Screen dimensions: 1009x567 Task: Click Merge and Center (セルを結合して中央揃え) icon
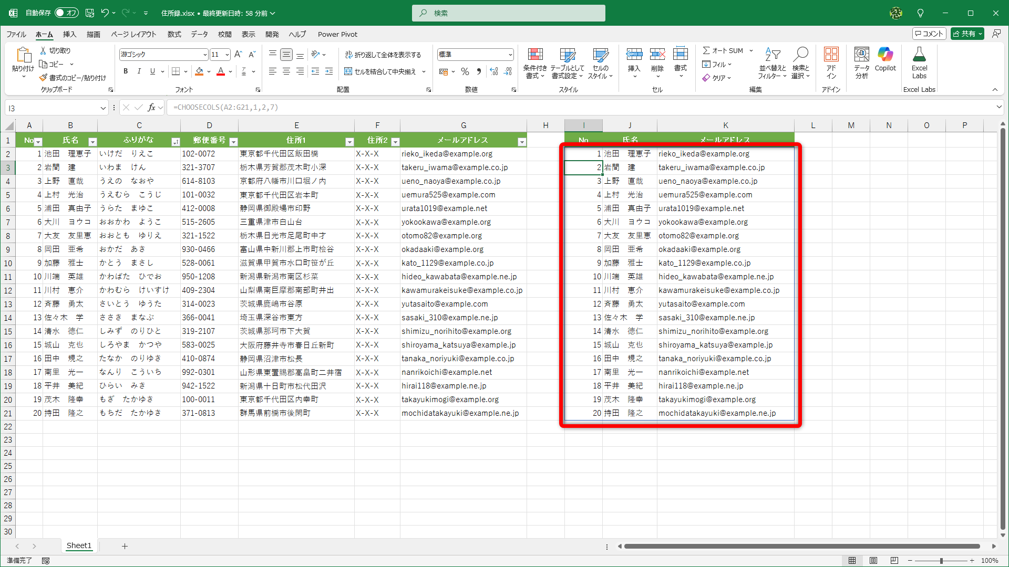(x=348, y=71)
